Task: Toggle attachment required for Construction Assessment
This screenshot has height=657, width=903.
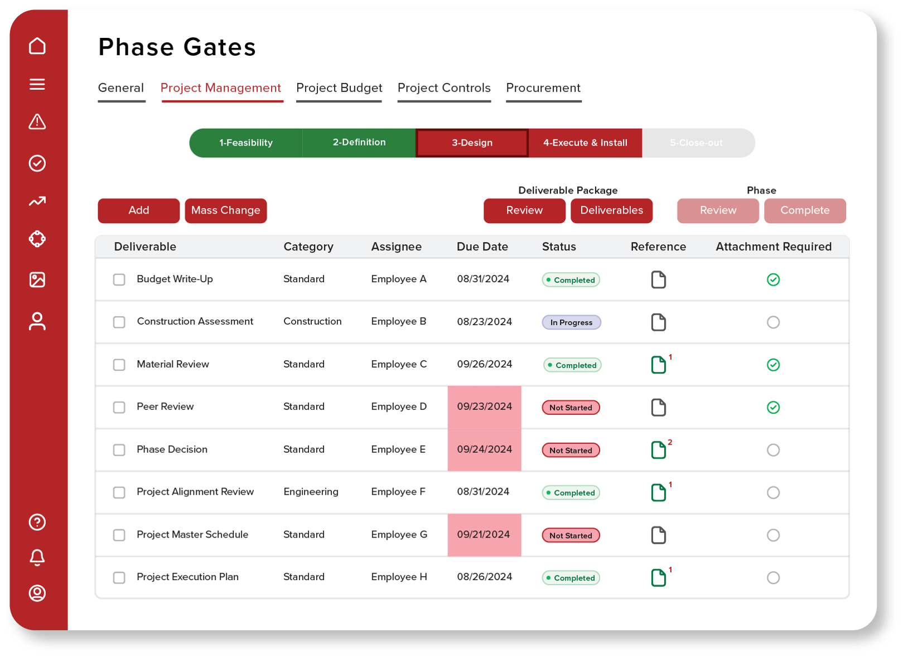Action: pyautogui.click(x=773, y=322)
